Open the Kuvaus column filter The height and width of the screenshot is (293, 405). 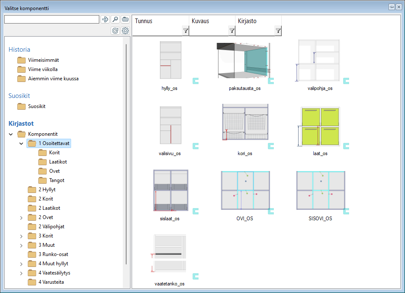(x=232, y=31)
